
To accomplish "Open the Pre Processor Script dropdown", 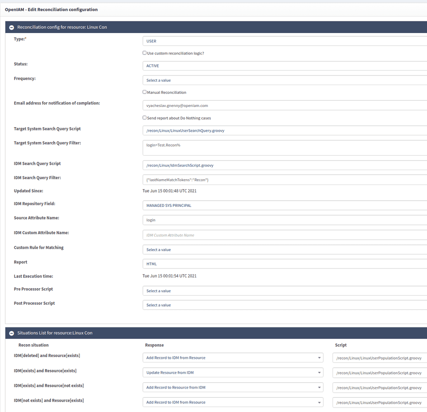I will [285, 291].
